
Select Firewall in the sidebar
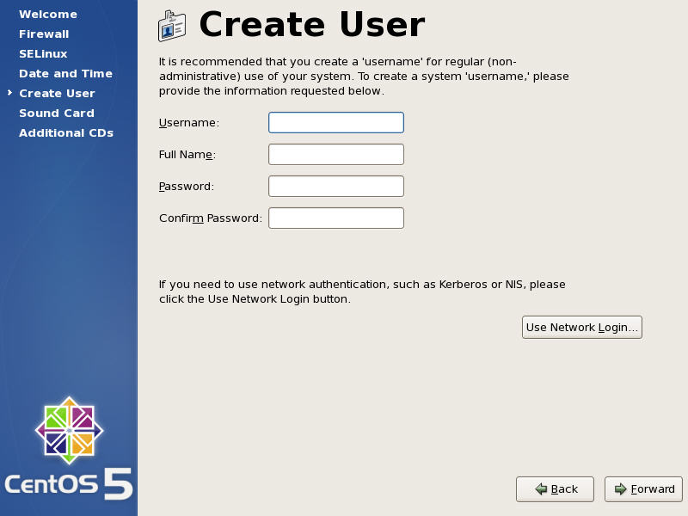click(44, 34)
